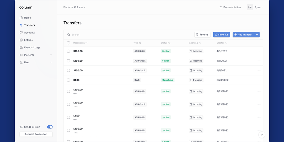
Task: Click the Events & Logs icon
Action: (21, 48)
